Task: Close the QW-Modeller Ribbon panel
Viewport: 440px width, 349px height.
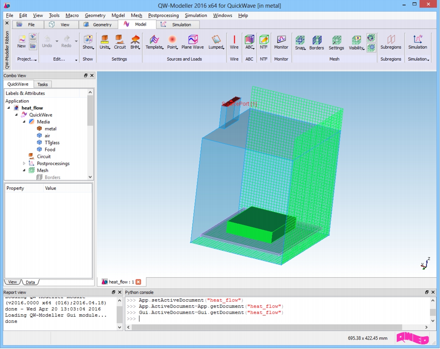Action: 7,23
